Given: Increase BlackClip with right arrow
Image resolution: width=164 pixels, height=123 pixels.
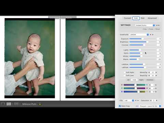Looking at the screenshot, I should (x=156, y=76).
